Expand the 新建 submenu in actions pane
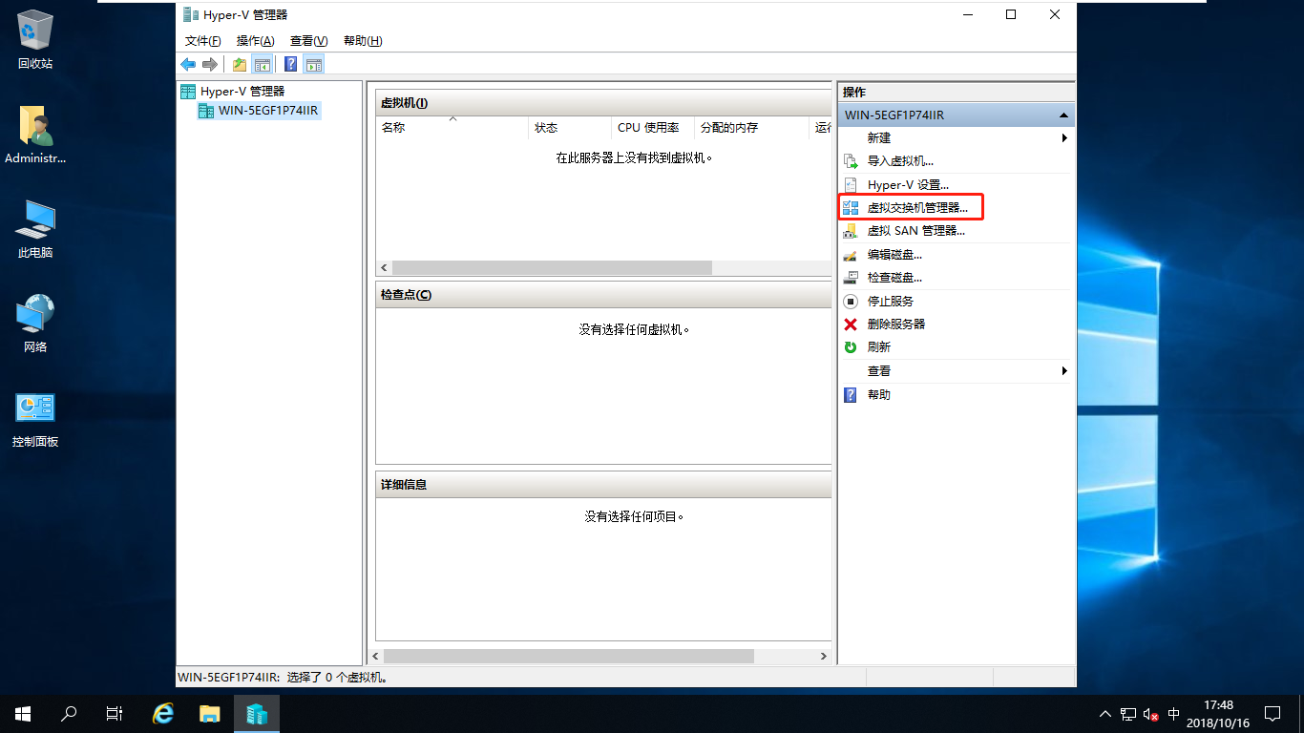Screen dimensions: 1304x733 (x=956, y=138)
